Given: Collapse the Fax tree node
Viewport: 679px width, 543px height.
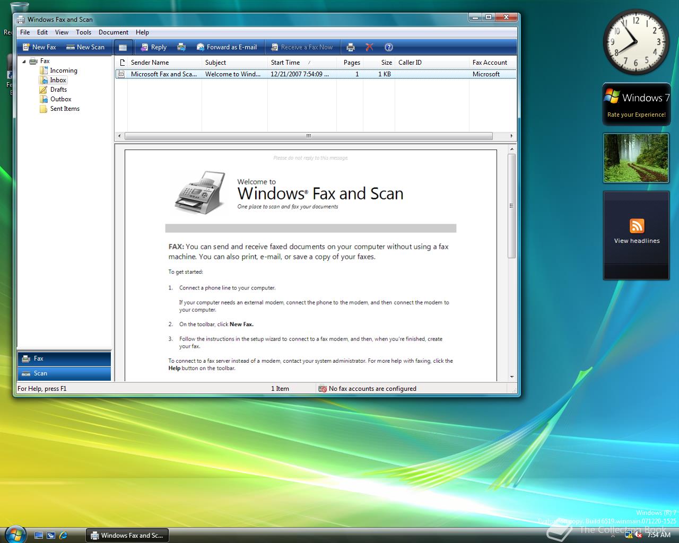Looking at the screenshot, I should pyautogui.click(x=24, y=62).
